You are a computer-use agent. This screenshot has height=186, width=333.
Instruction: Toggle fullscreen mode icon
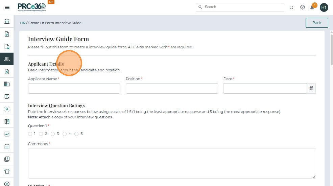pos(291,7)
